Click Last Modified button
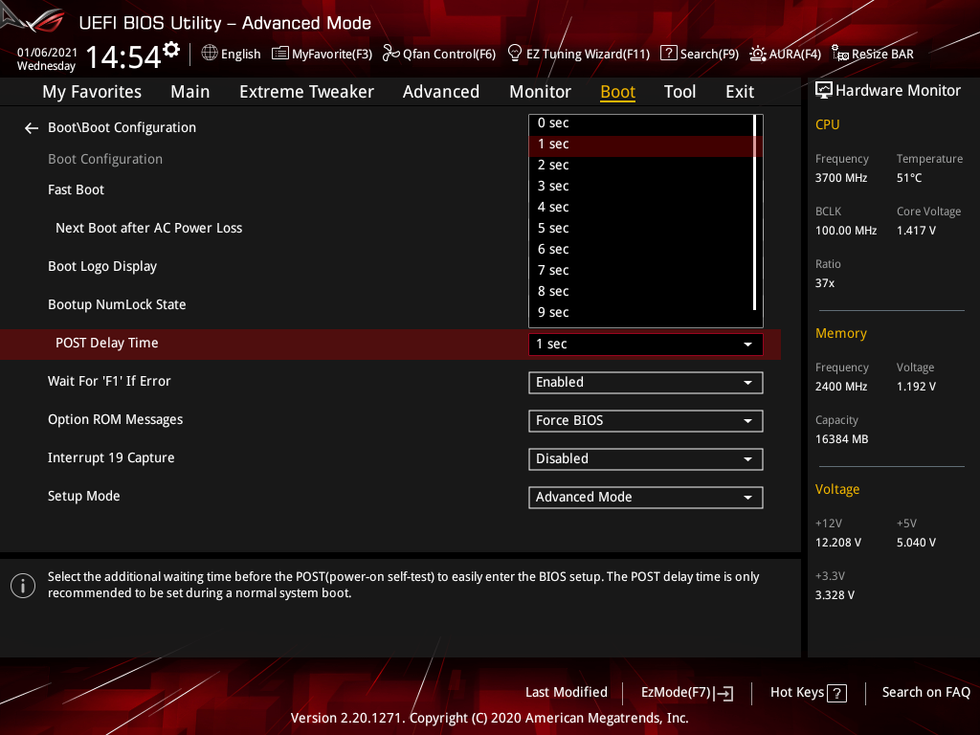 tap(567, 693)
